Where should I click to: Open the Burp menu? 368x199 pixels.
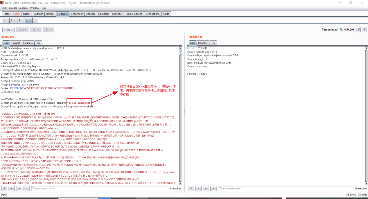click(4, 8)
